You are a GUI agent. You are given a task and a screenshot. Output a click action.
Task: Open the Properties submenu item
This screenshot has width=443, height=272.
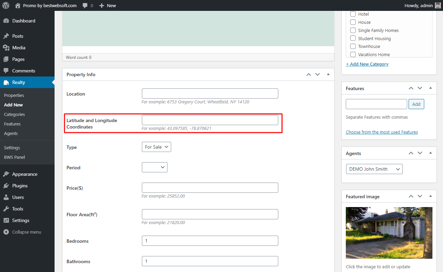click(x=14, y=95)
